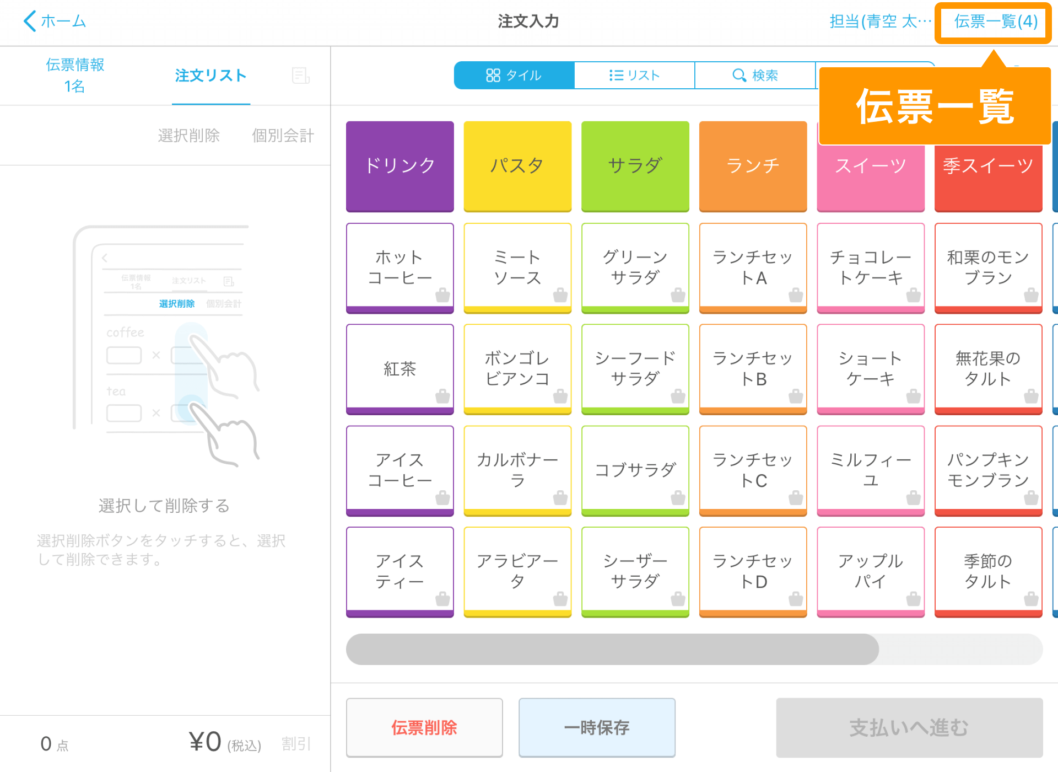
Task: Add ランチセットD to the order
Action: pyautogui.click(x=753, y=572)
